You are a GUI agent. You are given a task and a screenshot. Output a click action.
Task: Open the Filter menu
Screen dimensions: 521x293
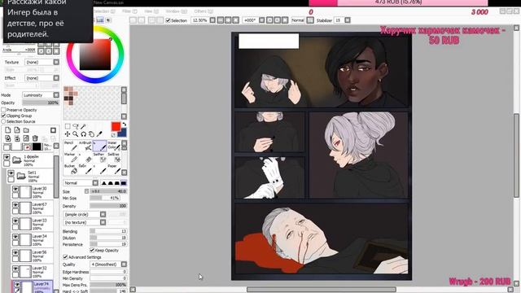click(129, 11)
